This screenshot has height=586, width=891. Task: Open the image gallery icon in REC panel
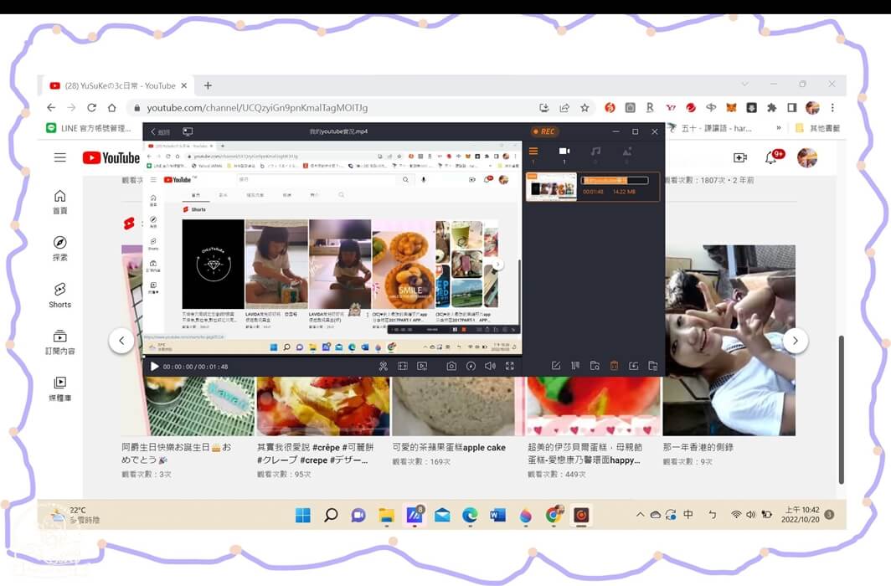coord(626,151)
